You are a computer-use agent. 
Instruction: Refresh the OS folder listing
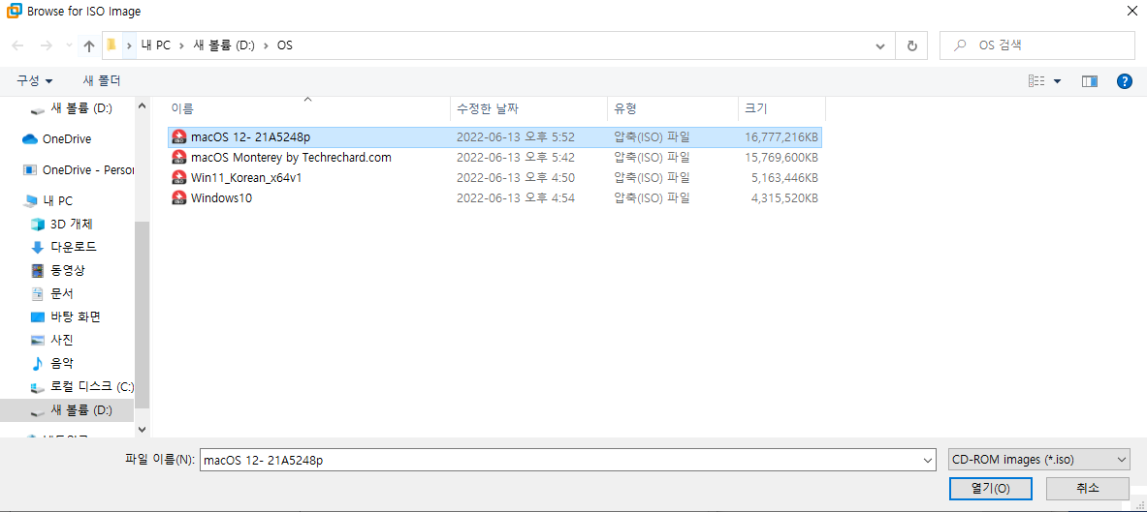click(911, 45)
